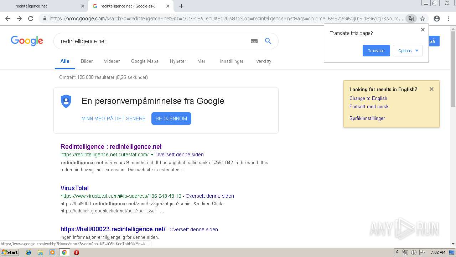The height and width of the screenshot is (257, 456).
Task: Click Oversett denne siden for cutestat result
Action: [180, 155]
